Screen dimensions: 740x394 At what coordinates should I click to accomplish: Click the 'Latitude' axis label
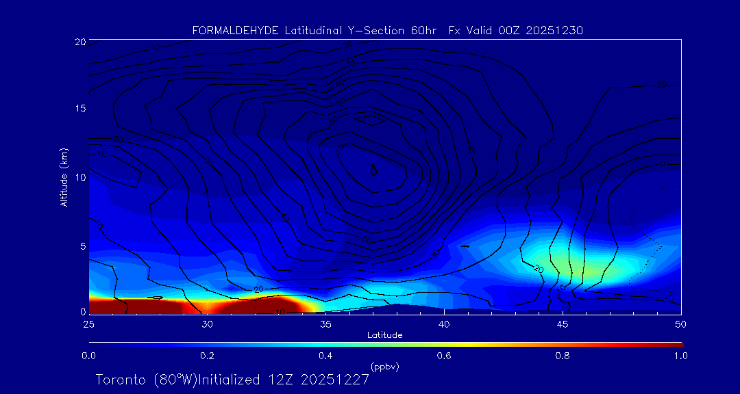coord(385,335)
